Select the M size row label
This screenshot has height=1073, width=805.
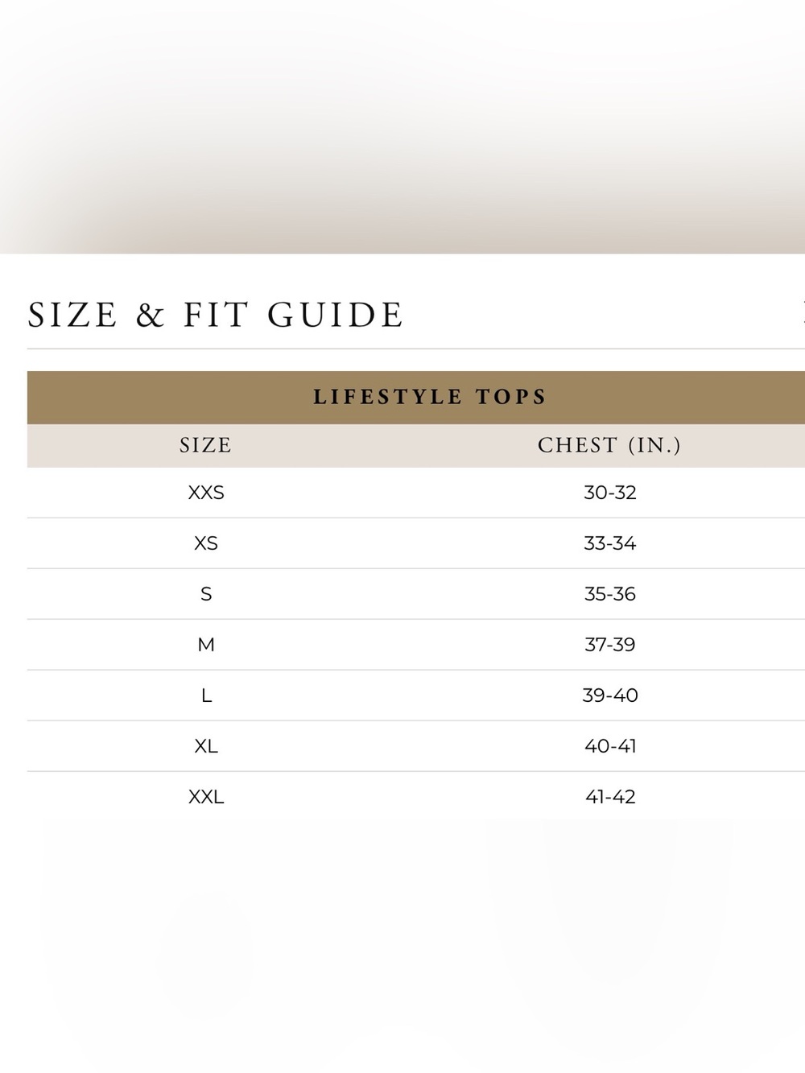click(x=206, y=645)
